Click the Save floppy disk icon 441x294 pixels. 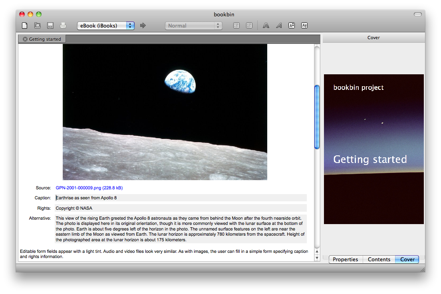click(x=50, y=26)
